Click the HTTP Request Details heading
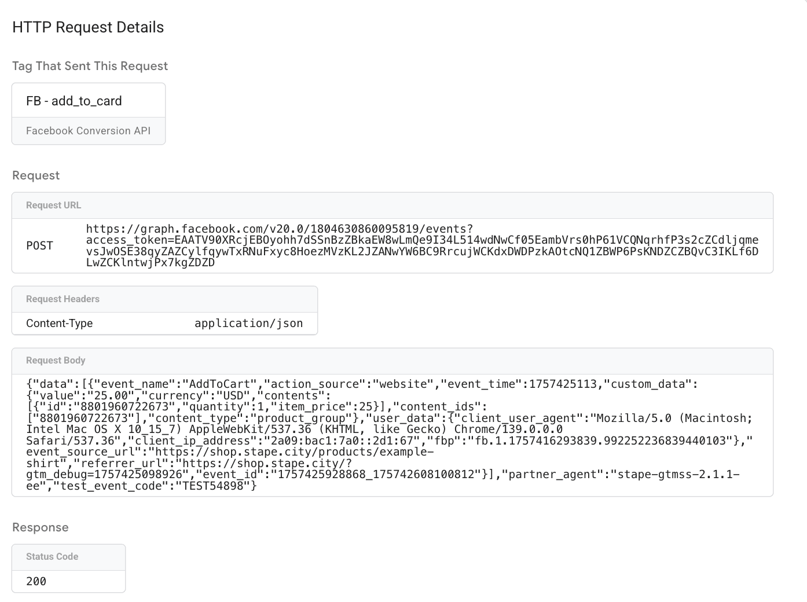This screenshot has height=602, width=807. tap(88, 27)
